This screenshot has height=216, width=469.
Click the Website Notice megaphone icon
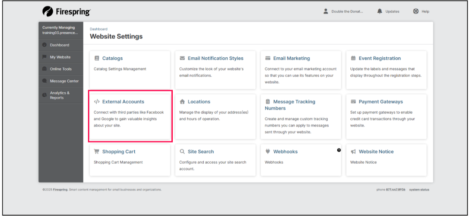(x=353, y=152)
